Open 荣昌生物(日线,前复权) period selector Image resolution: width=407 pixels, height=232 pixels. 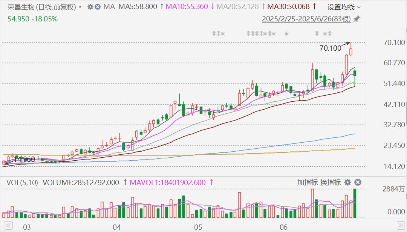pyautogui.click(x=42, y=7)
